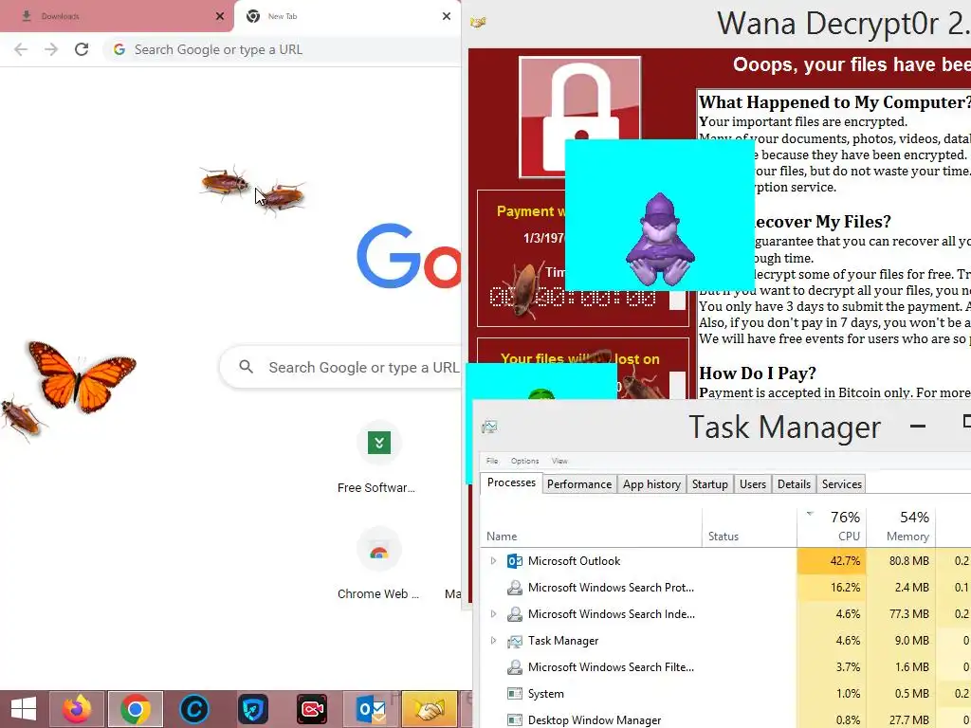
Task: Expand Microsoft Windows Search Indexer row
Action: tap(493, 614)
